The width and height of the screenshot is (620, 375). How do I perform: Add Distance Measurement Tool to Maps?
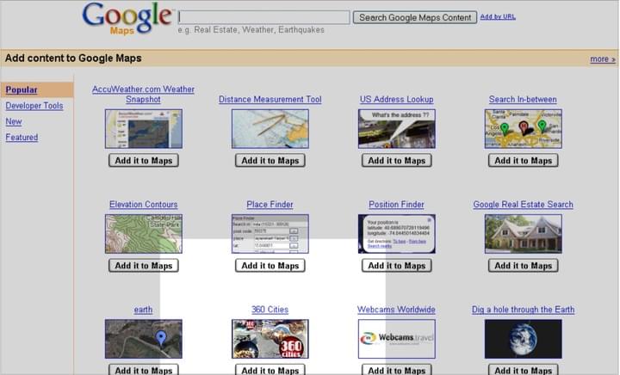(x=270, y=161)
